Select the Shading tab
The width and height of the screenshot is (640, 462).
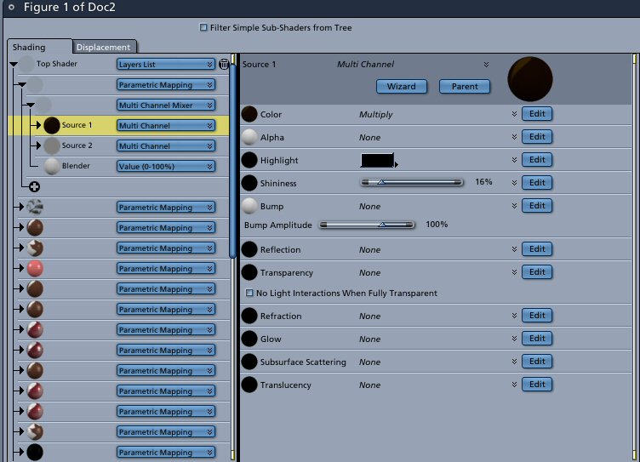click(29, 47)
